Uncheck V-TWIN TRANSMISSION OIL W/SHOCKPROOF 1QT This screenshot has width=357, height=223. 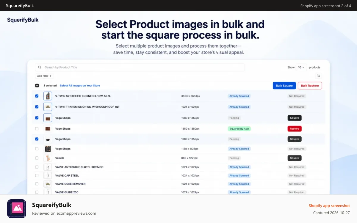37,107
